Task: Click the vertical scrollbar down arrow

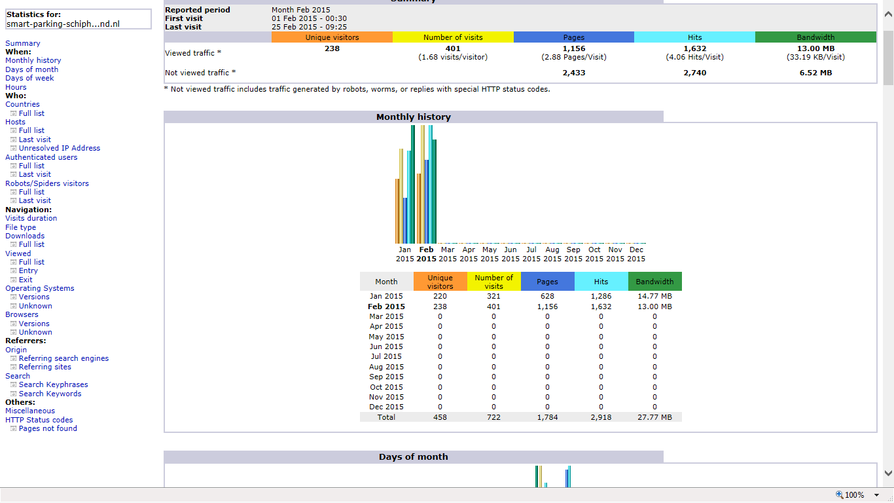Action: pos(888,473)
